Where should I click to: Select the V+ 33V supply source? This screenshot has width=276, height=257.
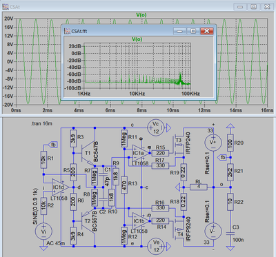(213, 142)
